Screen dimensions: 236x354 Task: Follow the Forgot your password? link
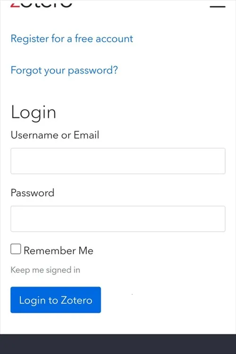[64, 70]
